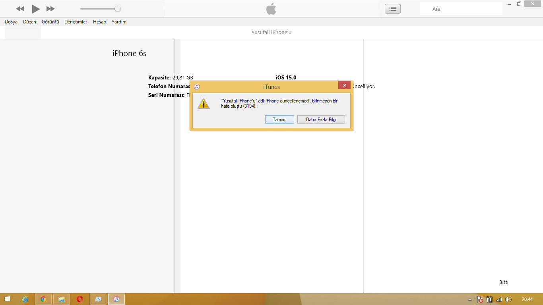The height and width of the screenshot is (305, 543).
Task: Click the iTunes icon in the dialog title bar
Action: click(197, 87)
